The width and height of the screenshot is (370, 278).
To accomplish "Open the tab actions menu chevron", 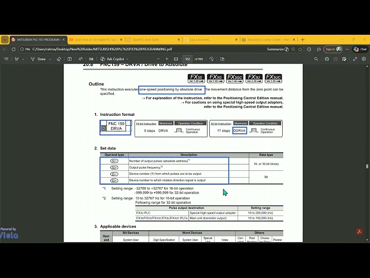I will 5,40.
